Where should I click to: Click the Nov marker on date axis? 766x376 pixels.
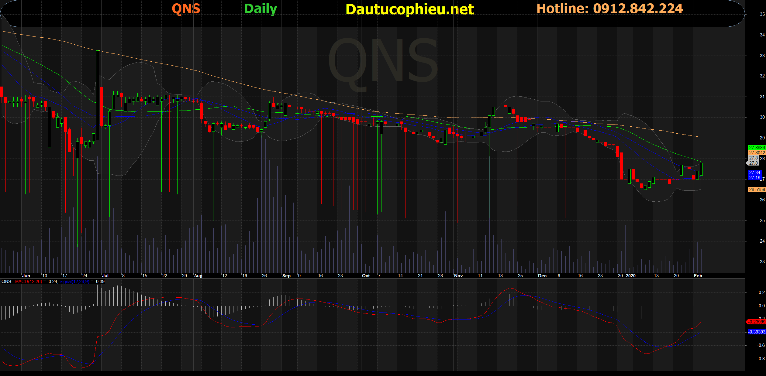[x=458, y=276]
